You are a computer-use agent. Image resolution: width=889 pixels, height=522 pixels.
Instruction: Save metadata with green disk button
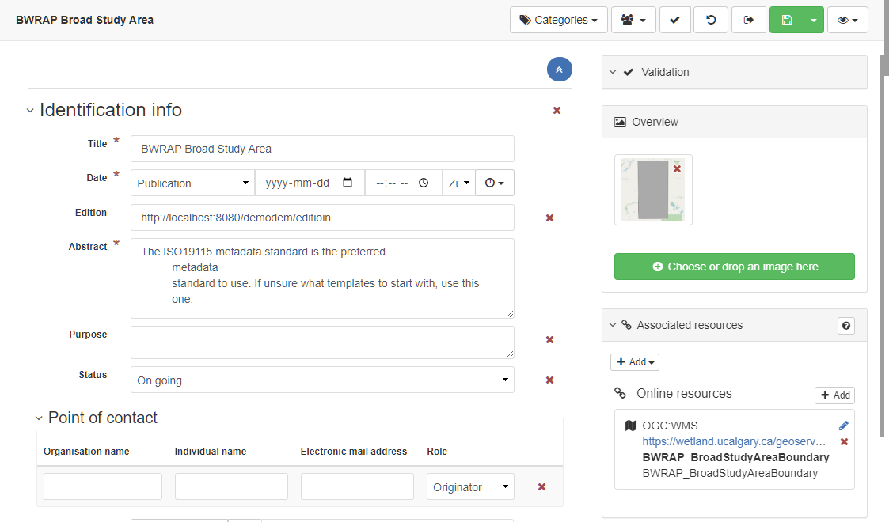[786, 20]
